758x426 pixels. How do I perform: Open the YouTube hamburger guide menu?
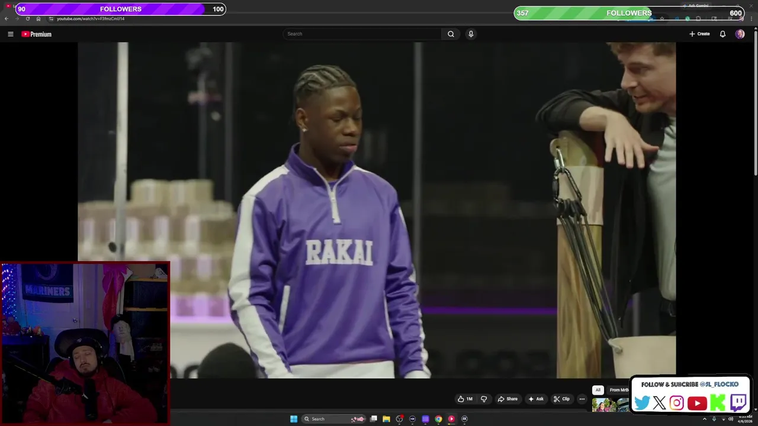click(10, 34)
